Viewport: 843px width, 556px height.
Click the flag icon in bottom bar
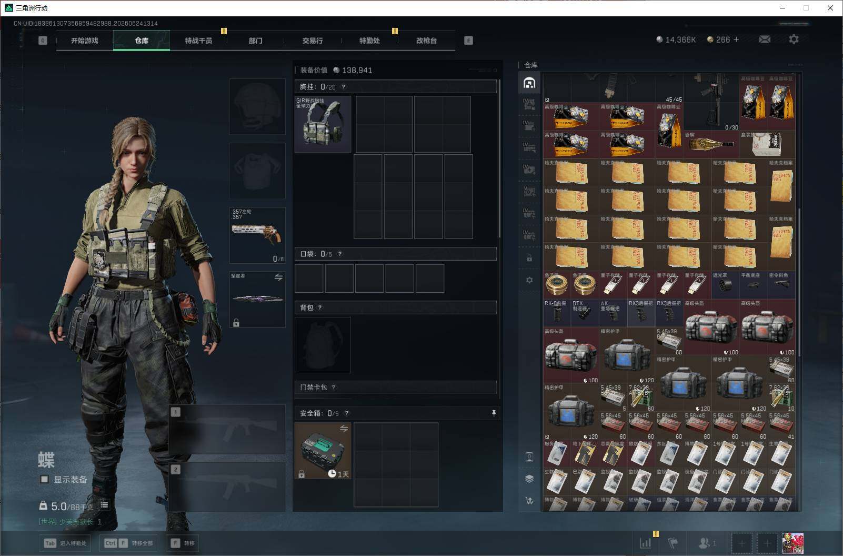673,543
